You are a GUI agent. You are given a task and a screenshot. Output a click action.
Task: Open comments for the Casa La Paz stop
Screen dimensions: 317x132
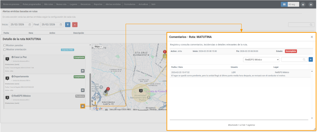(83, 71)
